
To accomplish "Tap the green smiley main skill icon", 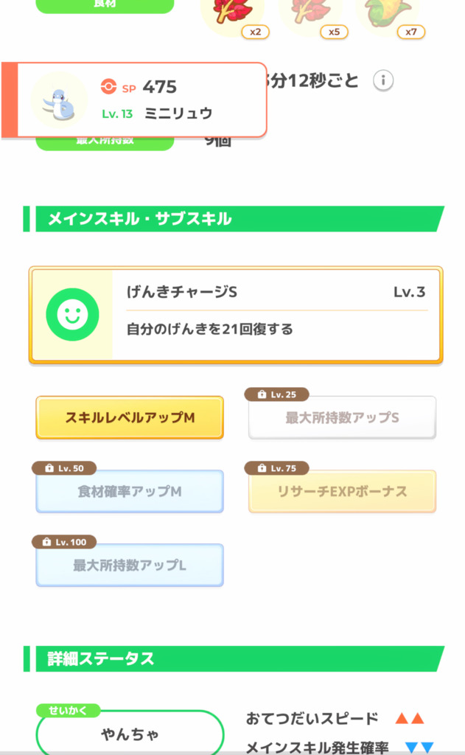I will pos(72,315).
